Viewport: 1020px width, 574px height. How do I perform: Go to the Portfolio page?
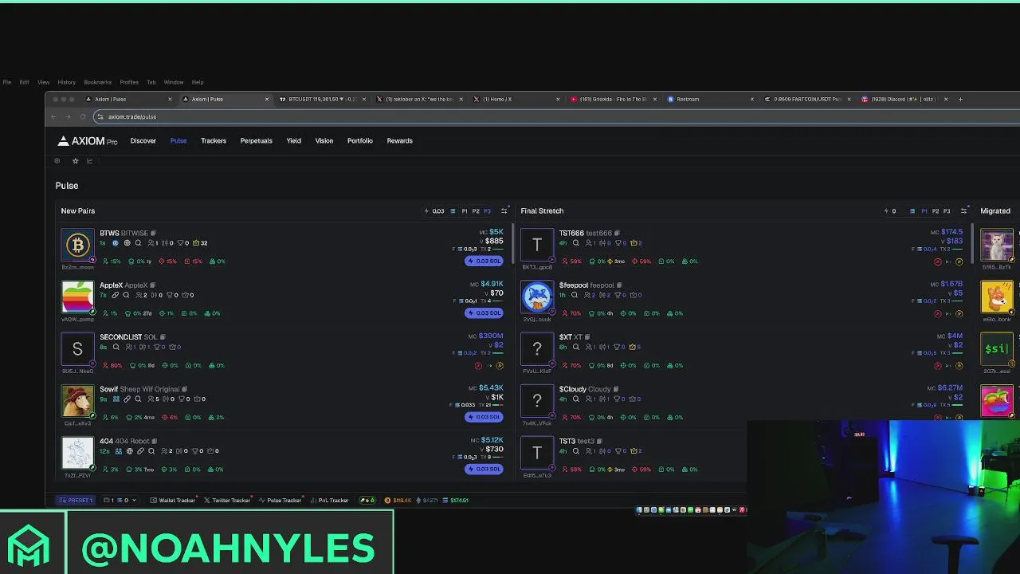(x=360, y=141)
